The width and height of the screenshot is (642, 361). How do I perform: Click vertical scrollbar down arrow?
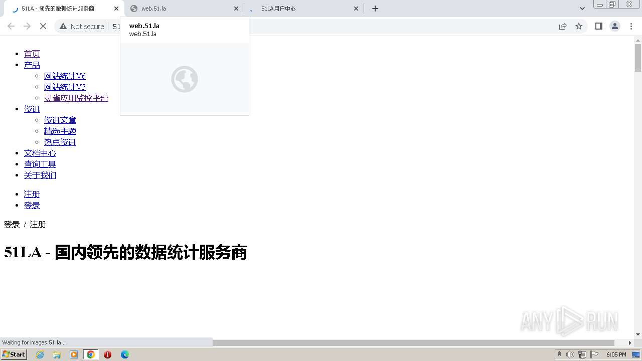point(638,334)
